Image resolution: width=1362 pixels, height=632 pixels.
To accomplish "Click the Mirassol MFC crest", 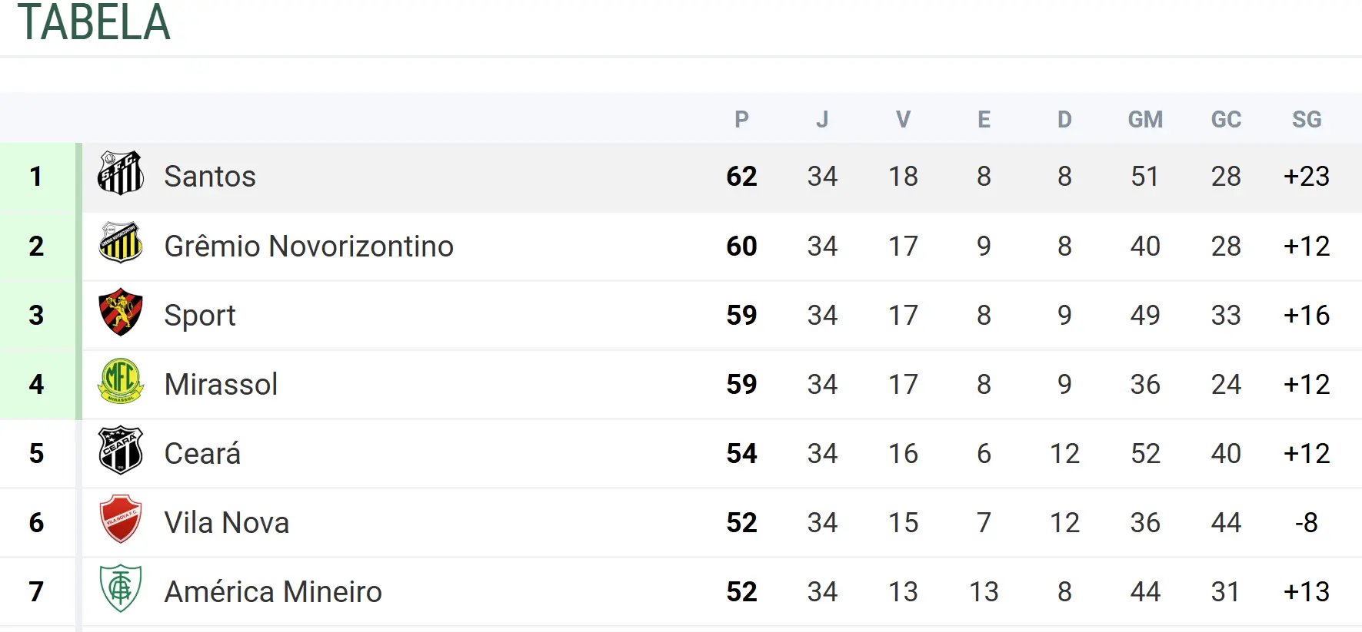I will pos(121,382).
